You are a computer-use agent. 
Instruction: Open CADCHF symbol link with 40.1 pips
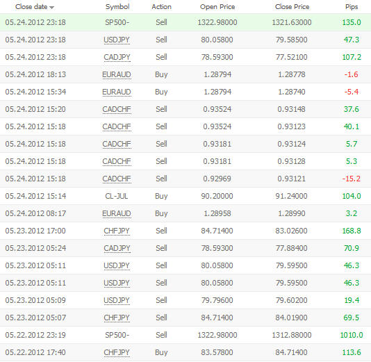click(x=117, y=126)
